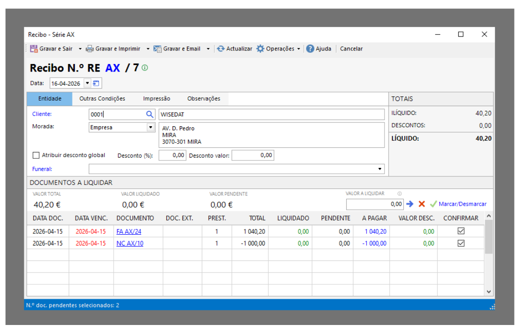Click the Actualizar refresh icon

[221, 49]
